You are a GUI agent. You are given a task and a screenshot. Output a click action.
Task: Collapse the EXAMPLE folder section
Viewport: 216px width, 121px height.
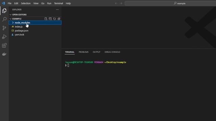coord(10,19)
